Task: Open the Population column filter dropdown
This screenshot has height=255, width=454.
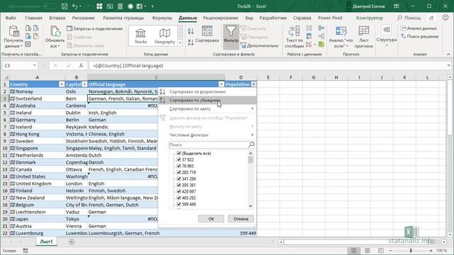Action: [x=254, y=84]
